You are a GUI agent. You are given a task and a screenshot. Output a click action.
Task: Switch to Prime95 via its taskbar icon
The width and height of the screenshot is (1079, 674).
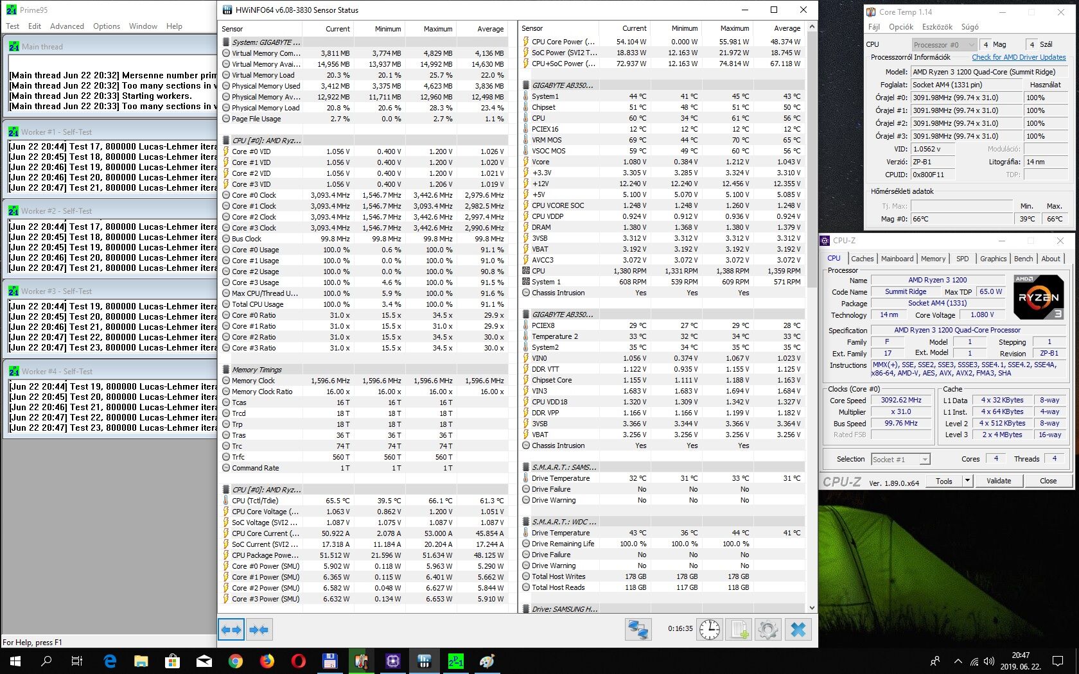(x=456, y=661)
